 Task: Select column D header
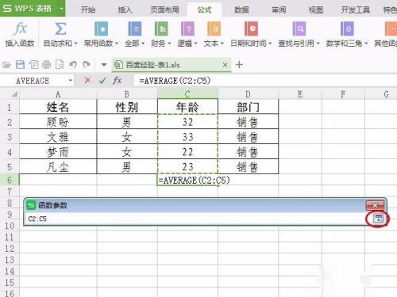point(248,94)
